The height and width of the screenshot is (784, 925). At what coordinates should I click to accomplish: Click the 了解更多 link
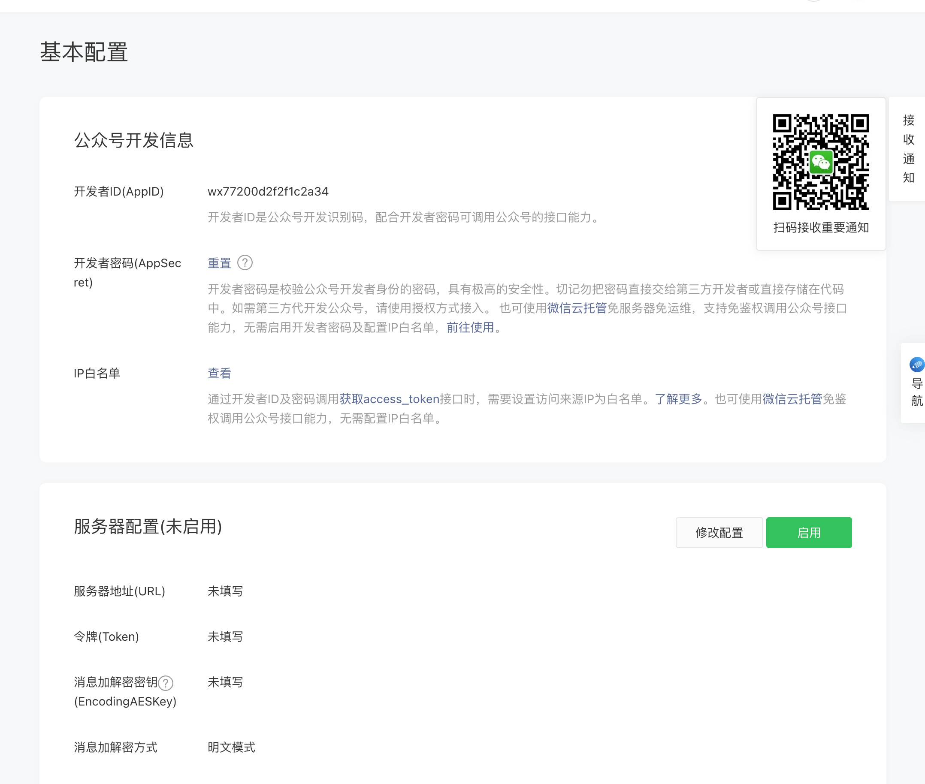(x=678, y=399)
